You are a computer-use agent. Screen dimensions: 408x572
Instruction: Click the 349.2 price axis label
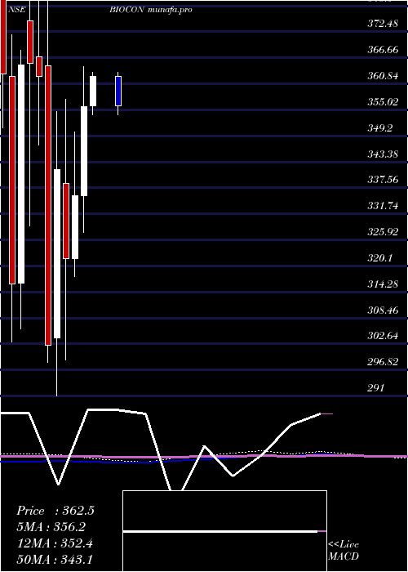(379, 127)
